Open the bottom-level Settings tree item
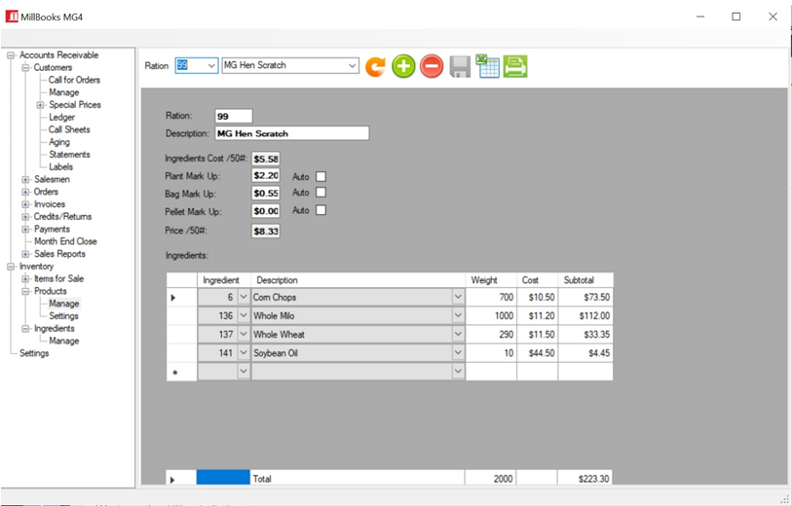 click(x=34, y=353)
